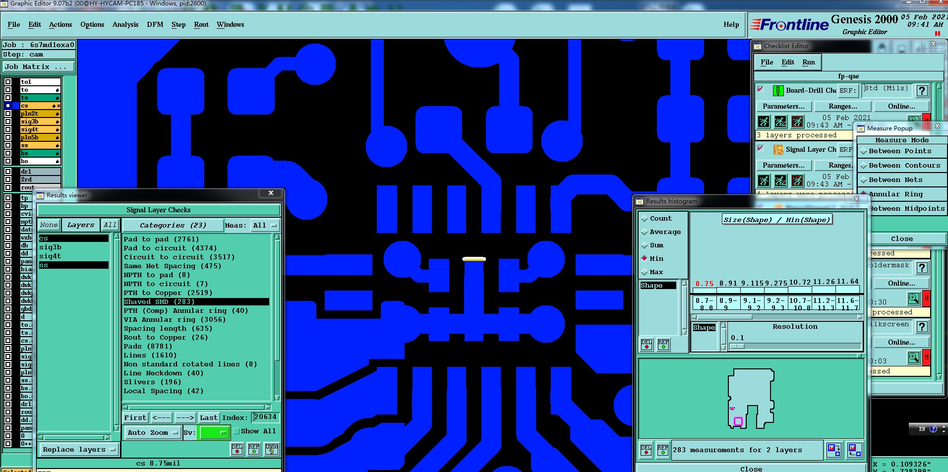Click red running-man icon under Board-Drill Check
948x472 pixels.
point(797,121)
